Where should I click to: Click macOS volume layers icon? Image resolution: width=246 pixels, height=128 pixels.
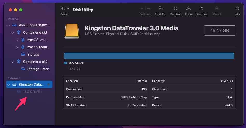(23, 40)
